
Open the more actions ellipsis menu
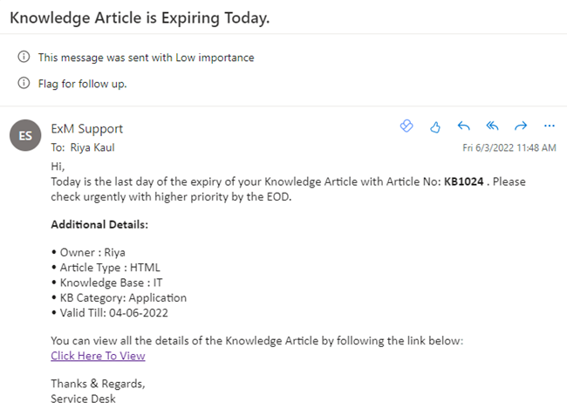point(550,126)
